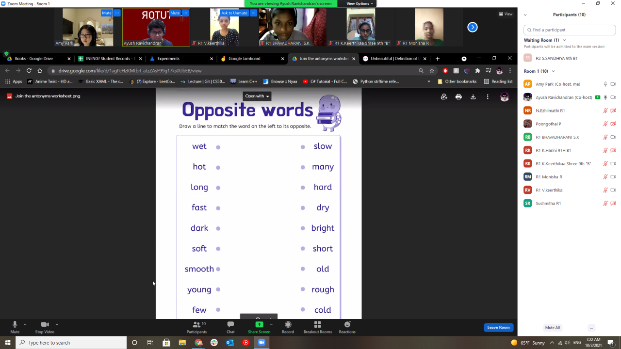
Task: Open the View Options dropdown
Action: pos(360,3)
